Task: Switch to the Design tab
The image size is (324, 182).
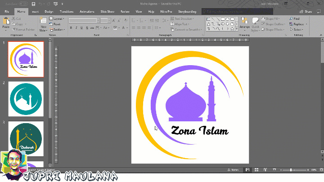Action: coord(49,11)
